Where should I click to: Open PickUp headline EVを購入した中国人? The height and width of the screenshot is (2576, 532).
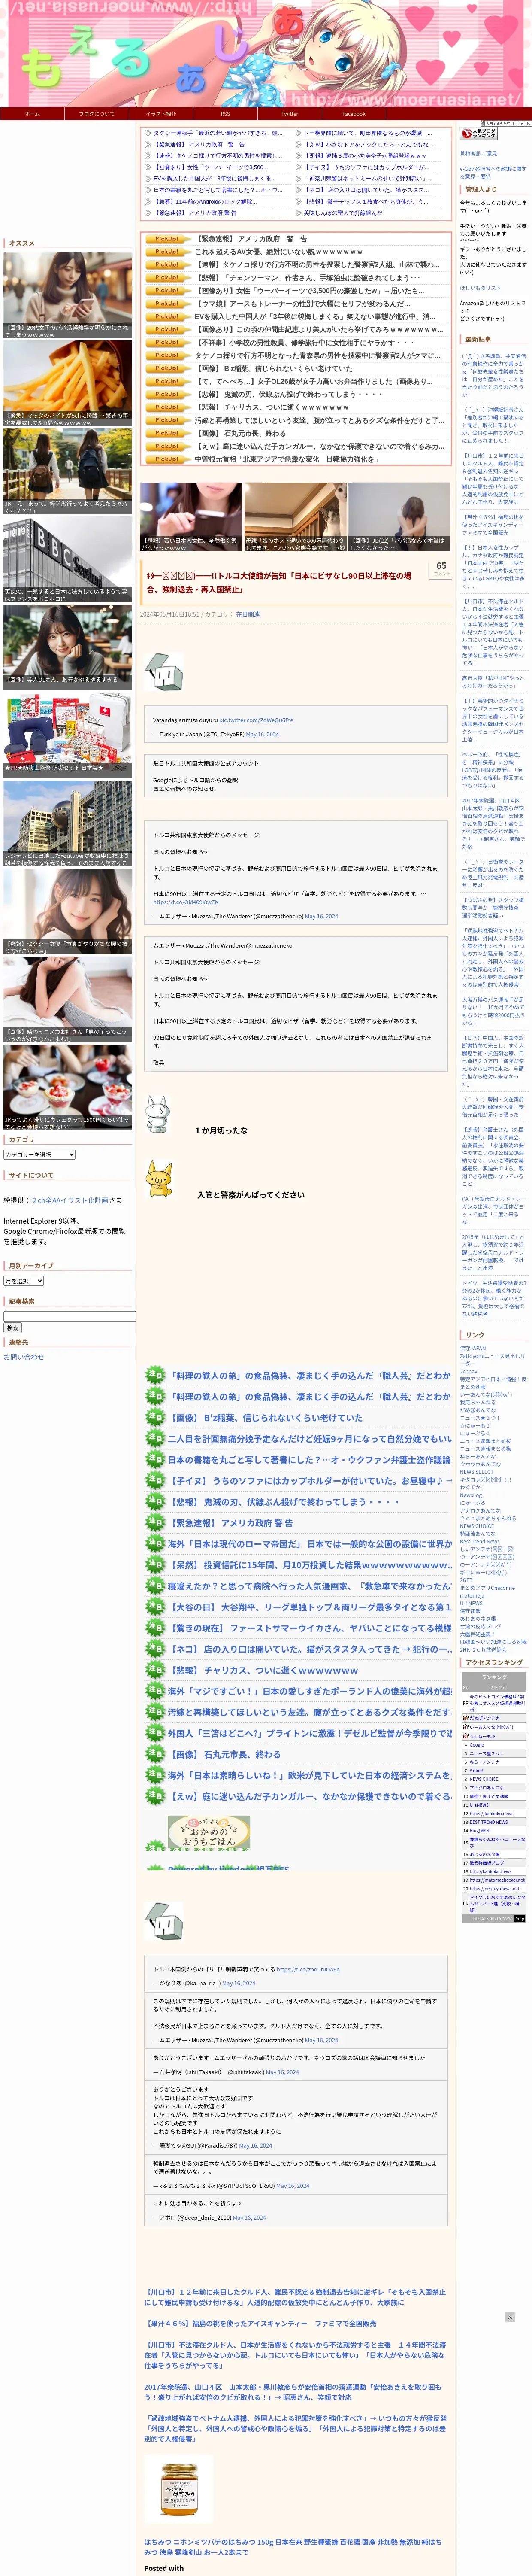pyautogui.click(x=314, y=317)
